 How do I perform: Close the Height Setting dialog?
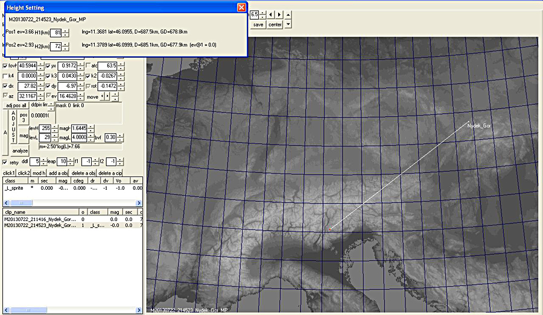pyautogui.click(x=241, y=7)
